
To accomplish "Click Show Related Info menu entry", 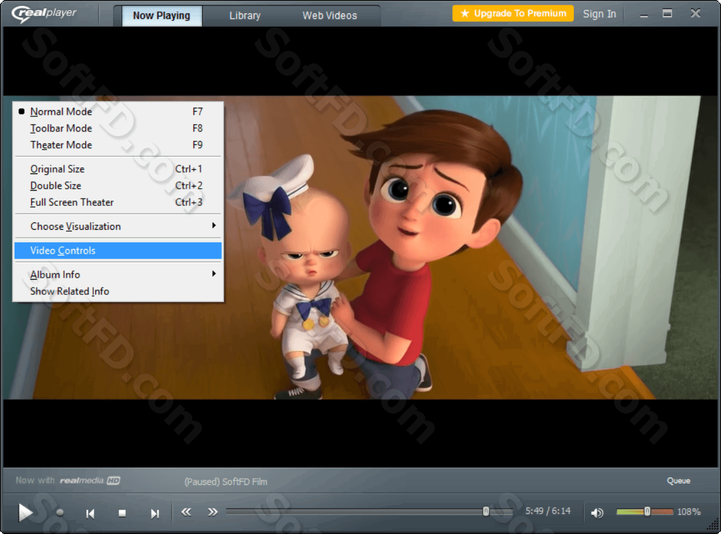I will (118, 291).
